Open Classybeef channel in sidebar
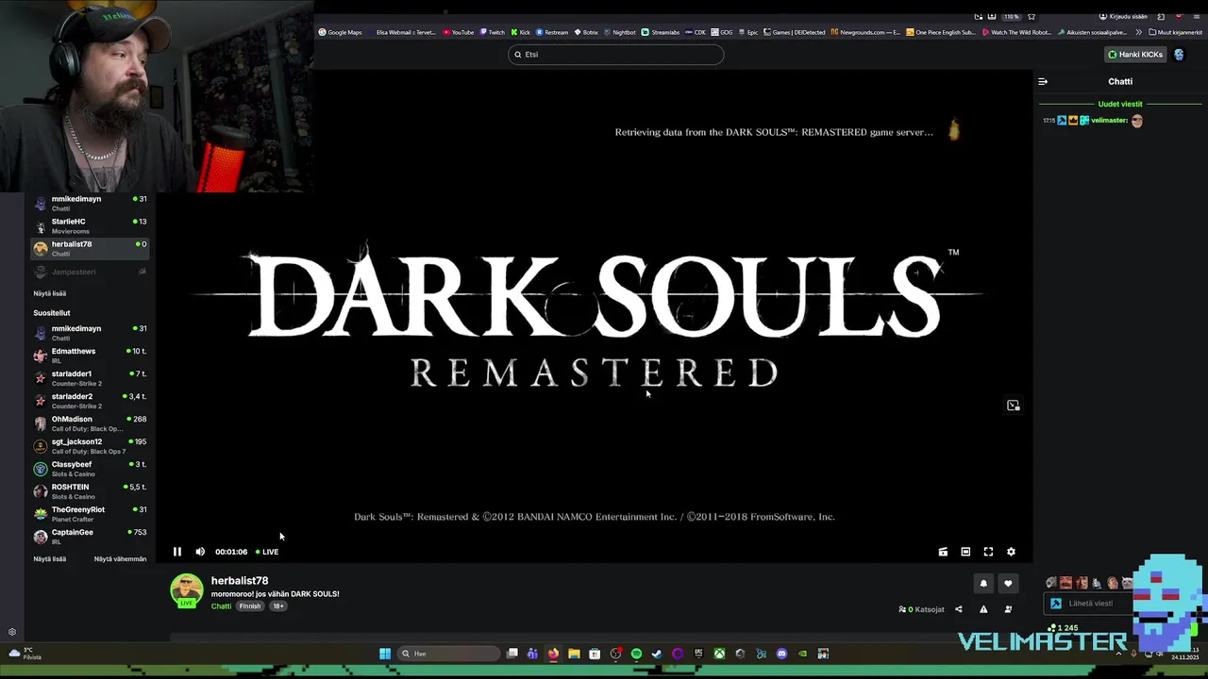The image size is (1208, 679). (92, 469)
